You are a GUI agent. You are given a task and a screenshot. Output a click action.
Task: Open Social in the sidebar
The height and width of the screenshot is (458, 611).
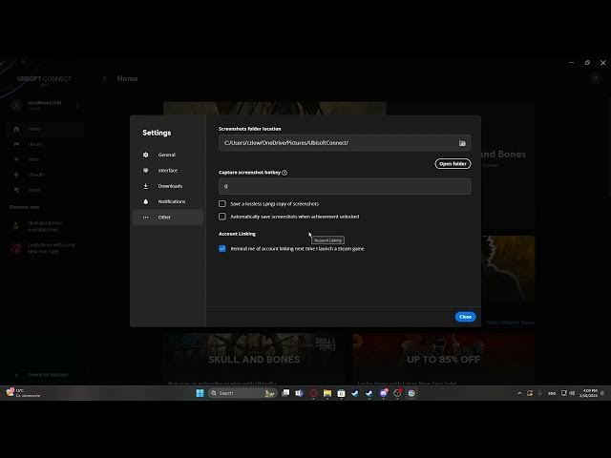pos(46,190)
